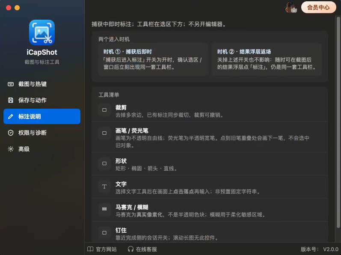
Task: Go to the 高级 settings section
Action: tap(42, 149)
